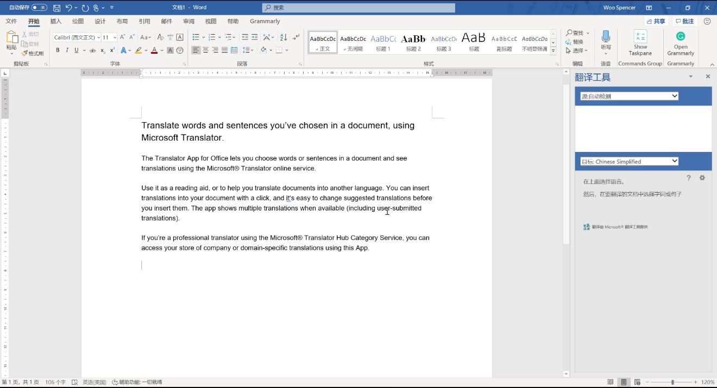Apply text effects with the blue A icon

(x=123, y=50)
